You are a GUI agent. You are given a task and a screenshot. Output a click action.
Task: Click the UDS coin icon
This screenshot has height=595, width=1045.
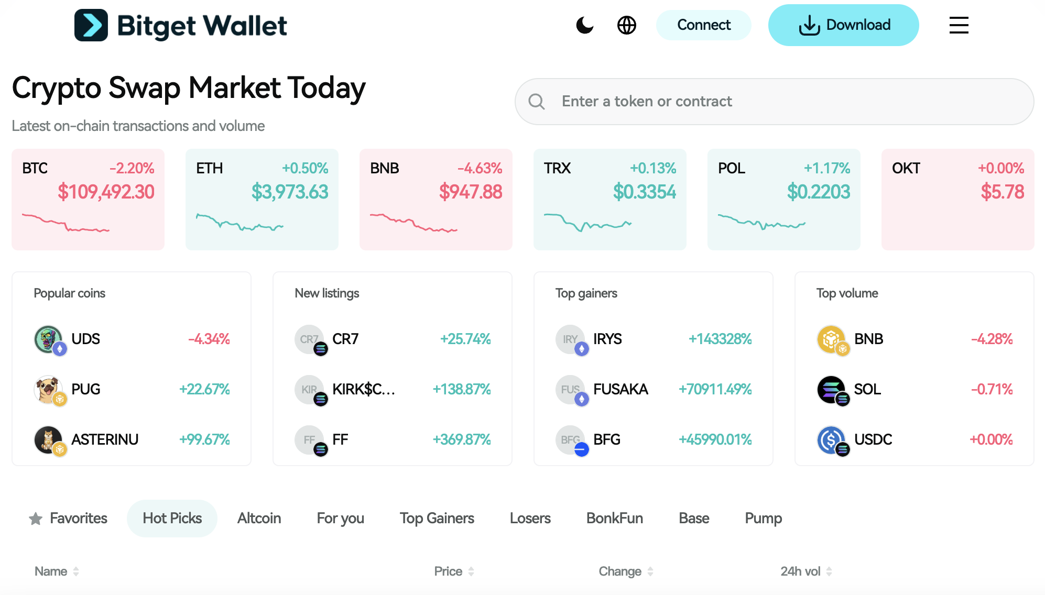48,339
